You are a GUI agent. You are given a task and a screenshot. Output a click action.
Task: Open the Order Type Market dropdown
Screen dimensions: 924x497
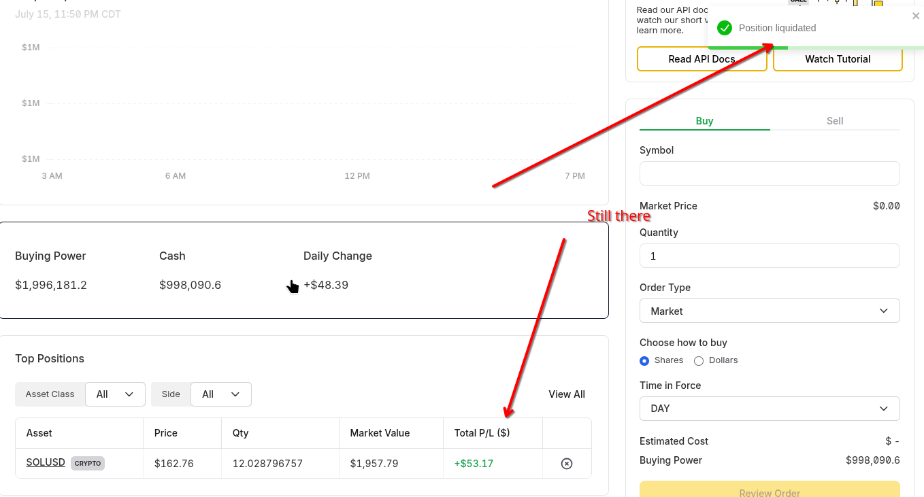769,311
